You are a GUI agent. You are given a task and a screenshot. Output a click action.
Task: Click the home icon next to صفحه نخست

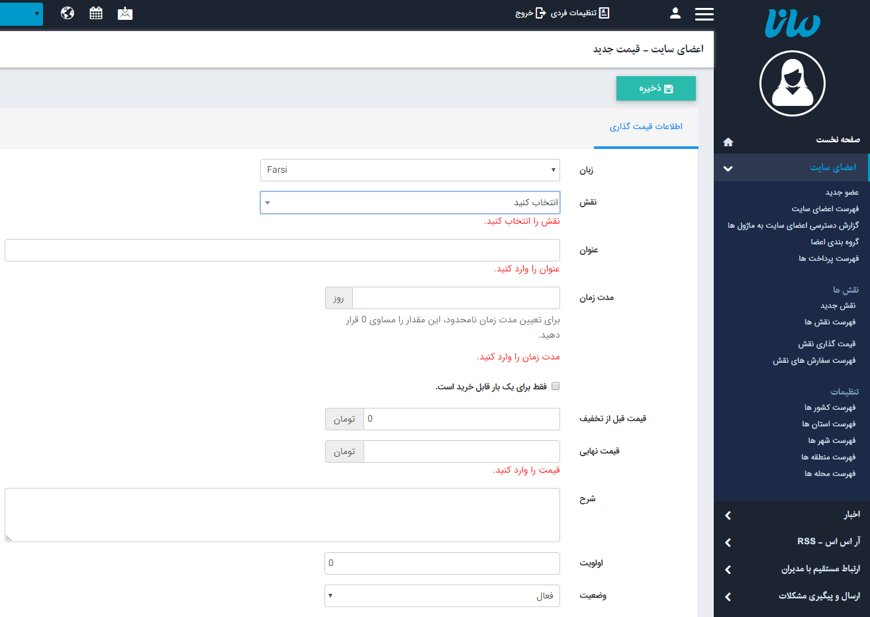[x=728, y=141]
